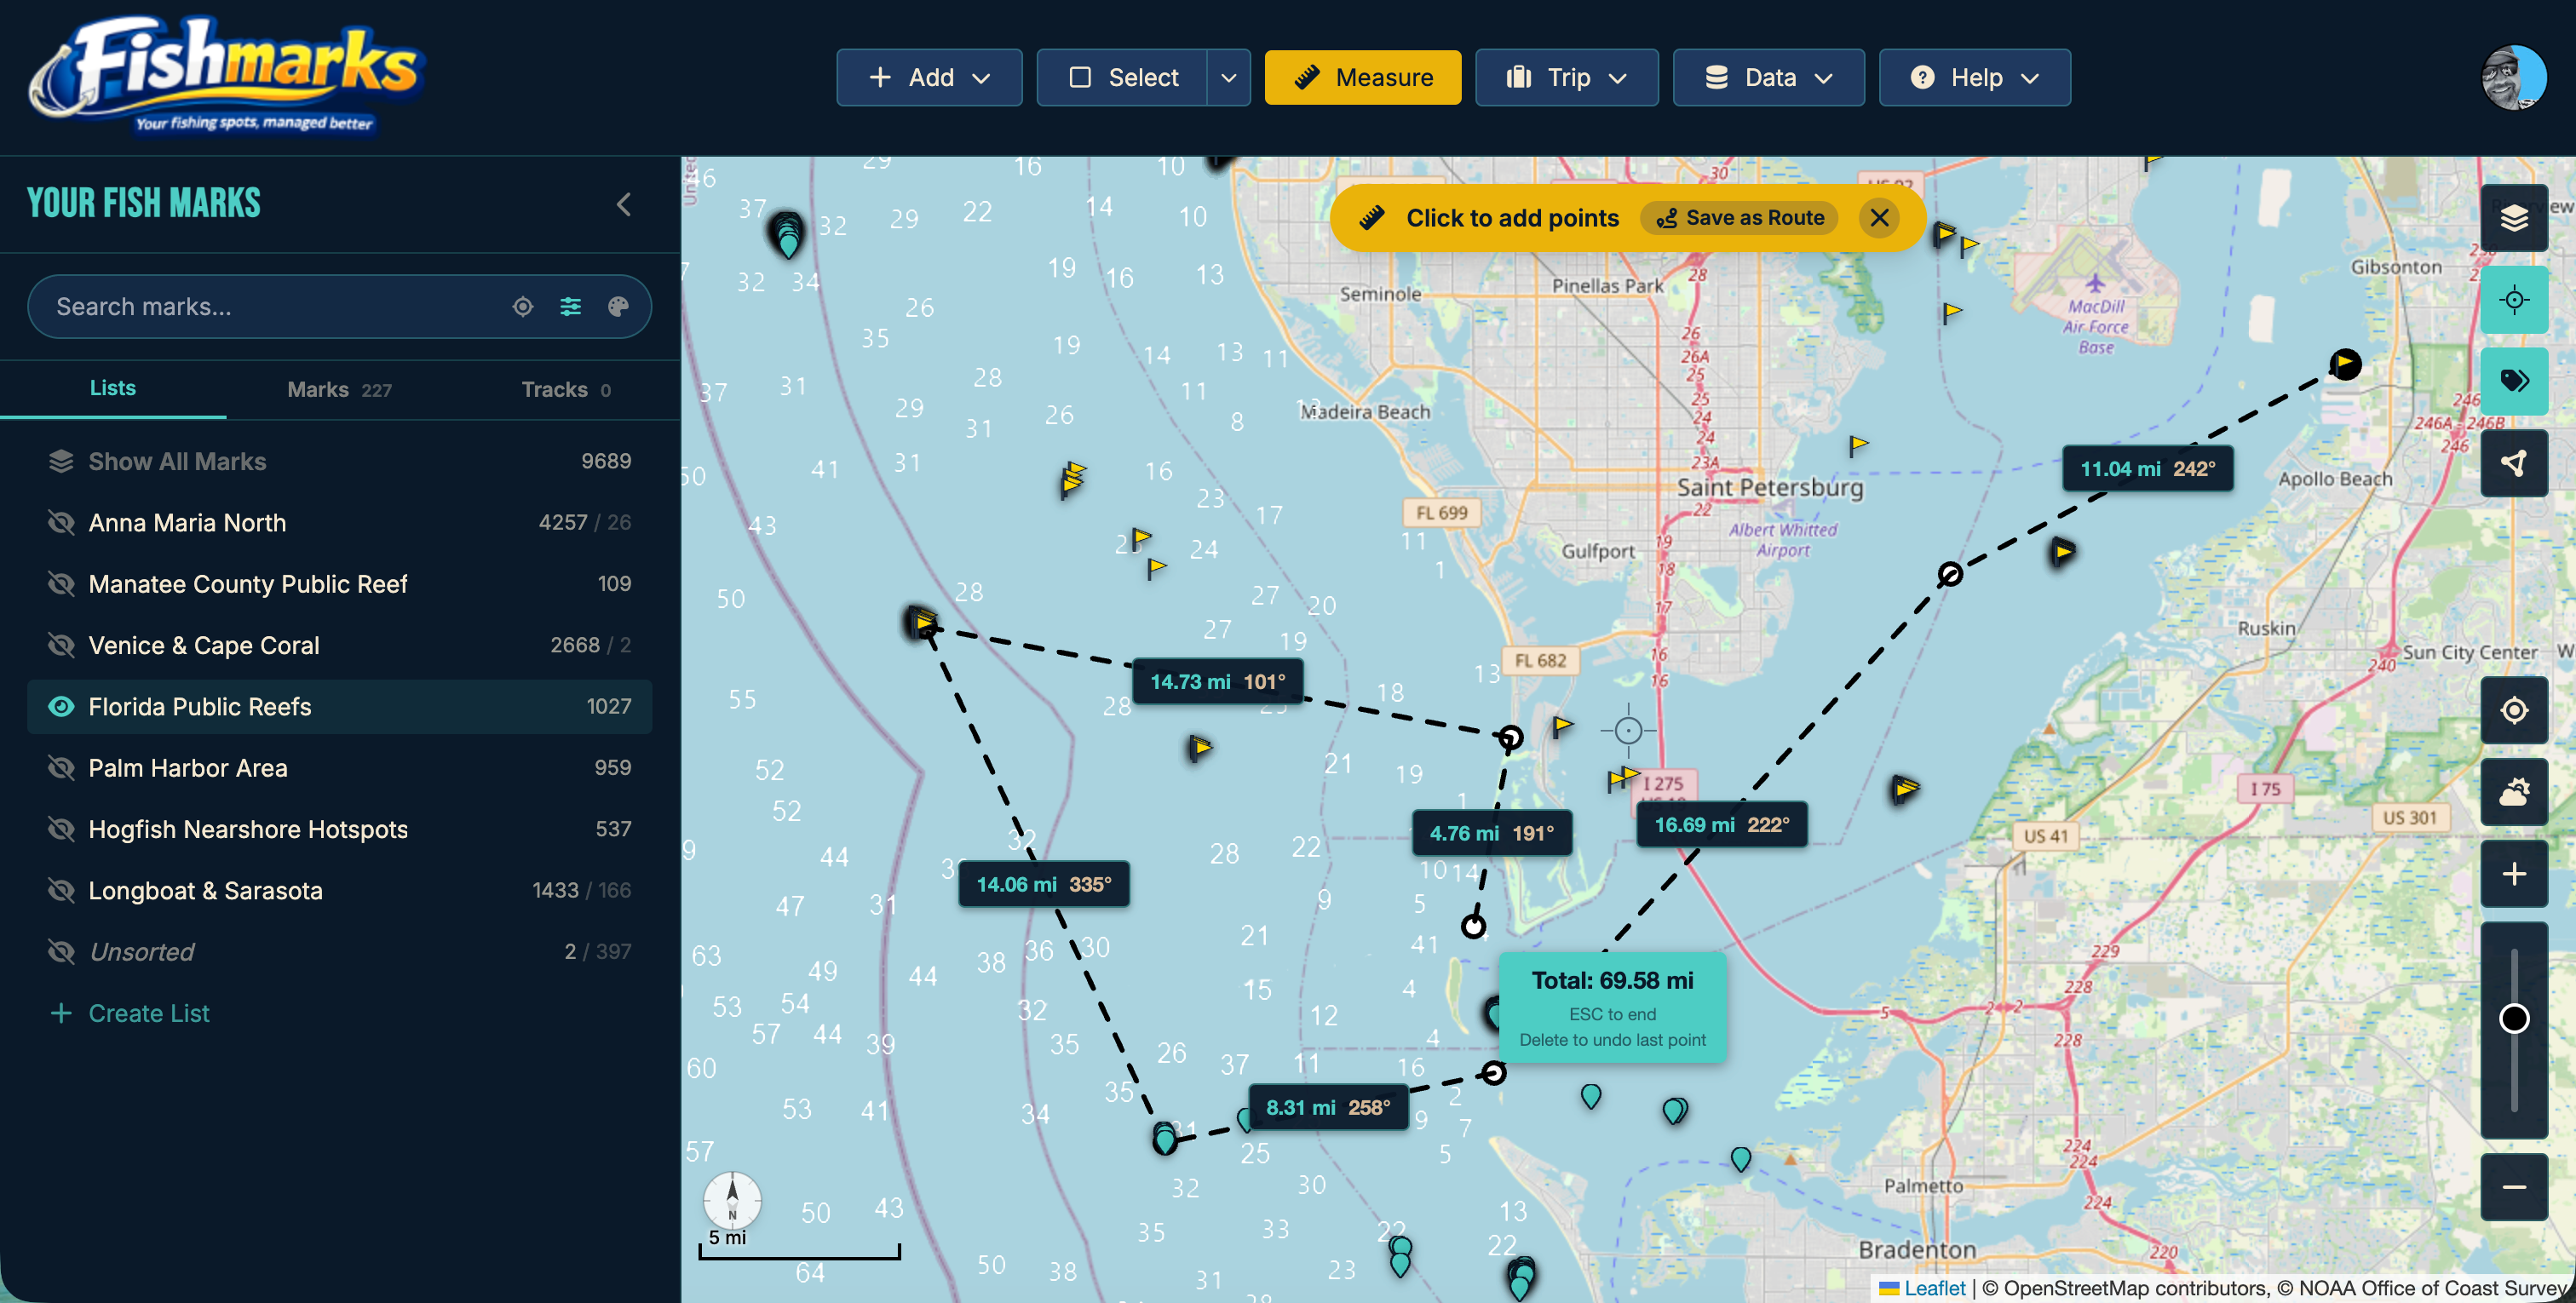The height and width of the screenshot is (1303, 2576).
Task: Collapse the Your Fish Marks sidebar
Action: (x=623, y=204)
